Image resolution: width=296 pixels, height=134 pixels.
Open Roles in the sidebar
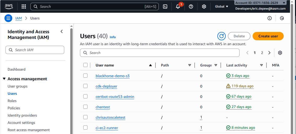point(12,101)
